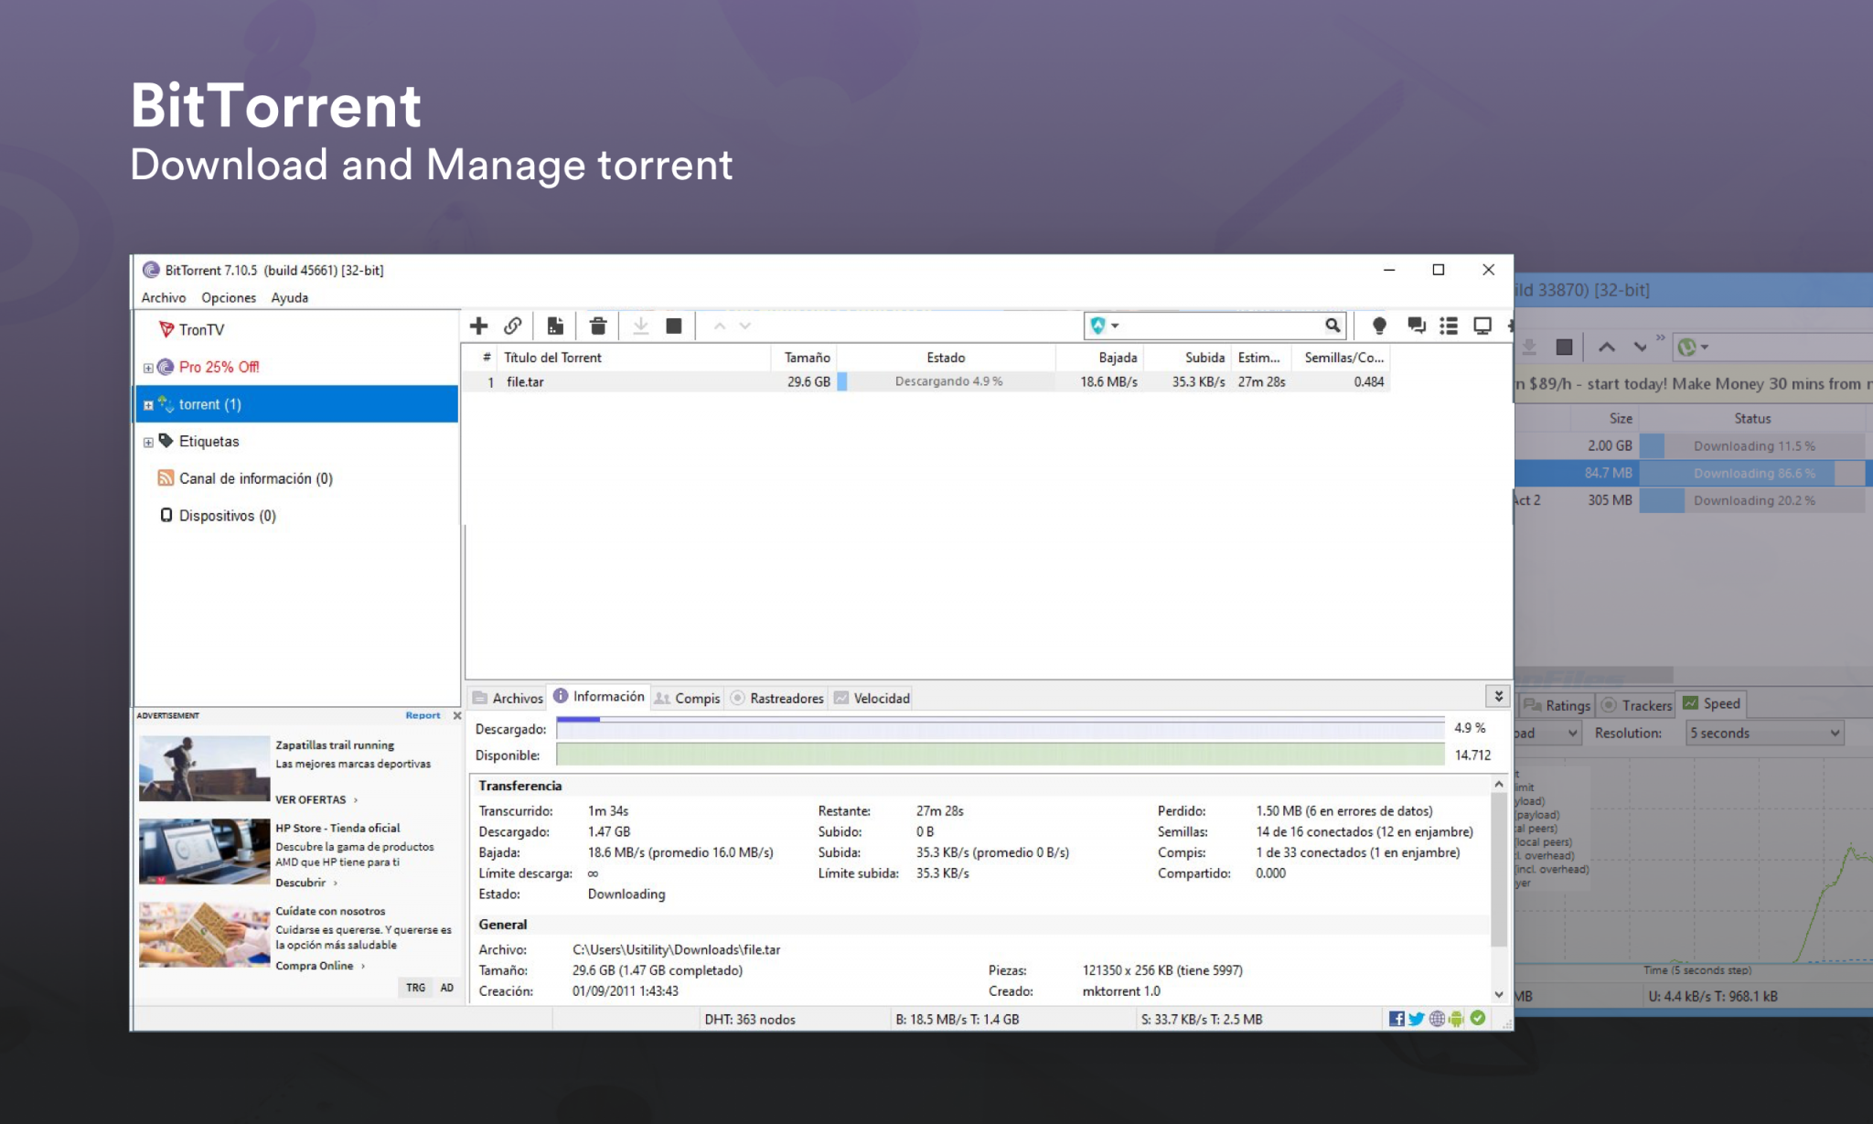Click the Stop torrent square icon
This screenshot has height=1124, width=1873.
(x=674, y=326)
